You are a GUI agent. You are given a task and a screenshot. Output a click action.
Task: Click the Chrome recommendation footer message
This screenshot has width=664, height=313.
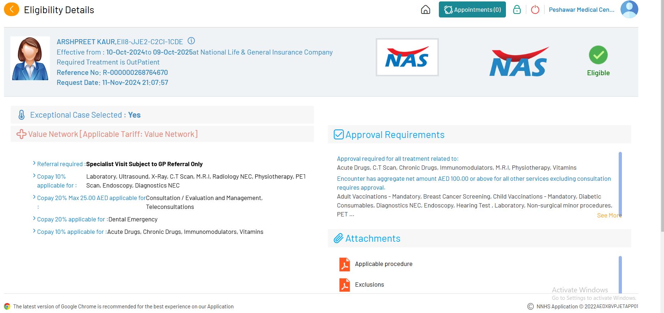123,306
